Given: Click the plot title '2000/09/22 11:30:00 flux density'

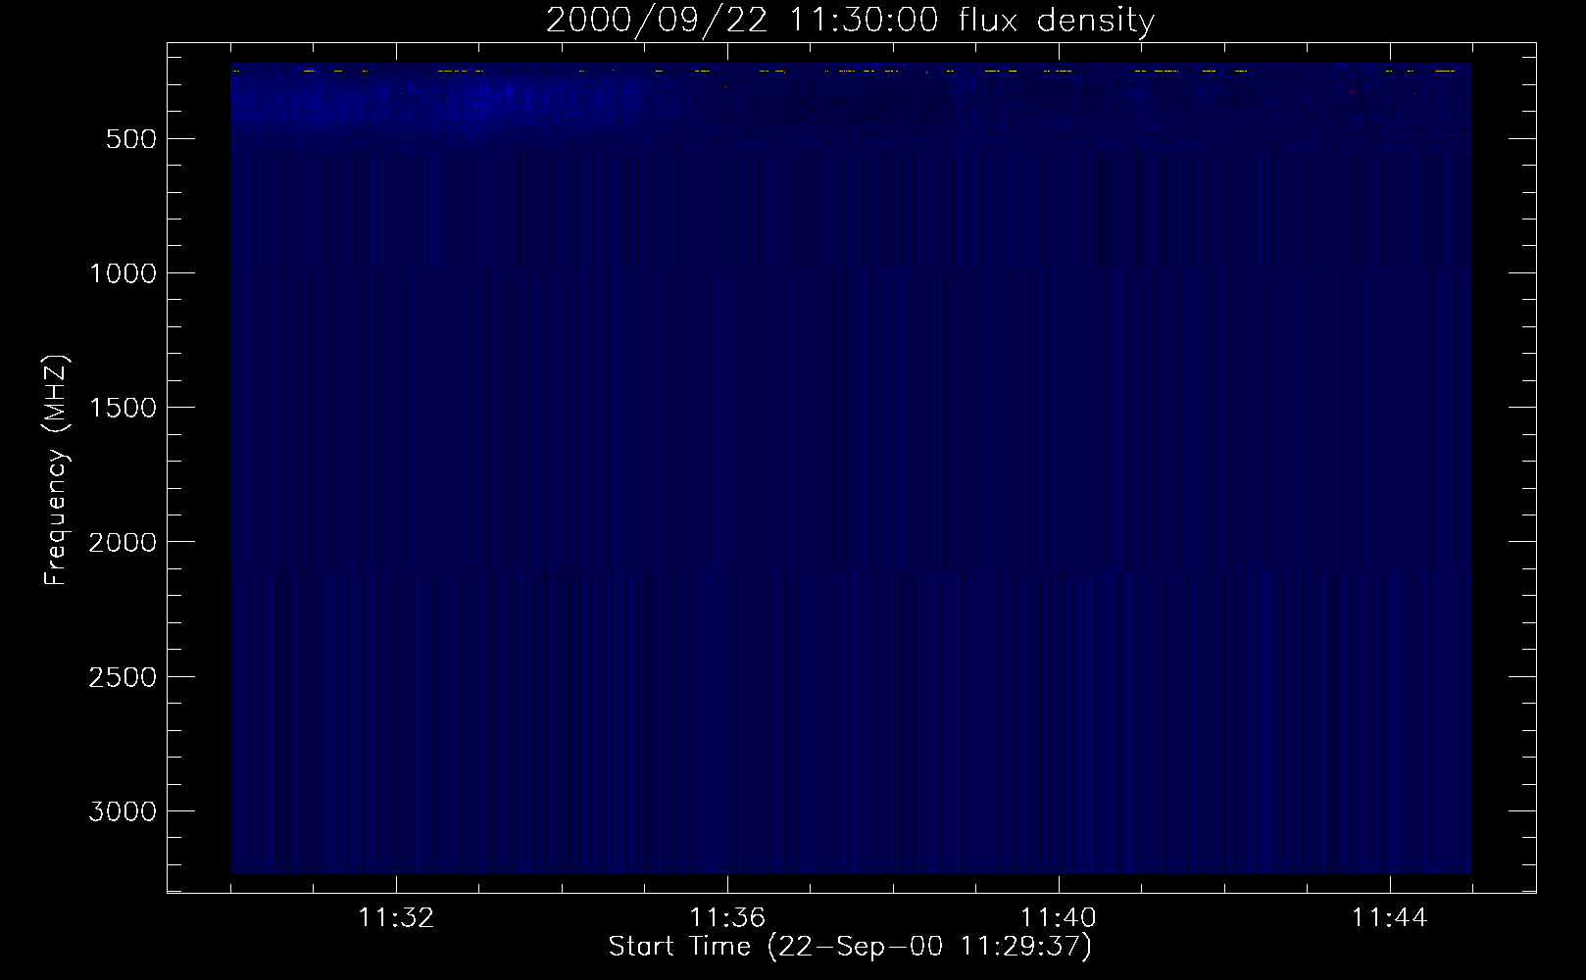Looking at the screenshot, I should pyautogui.click(x=850, y=21).
